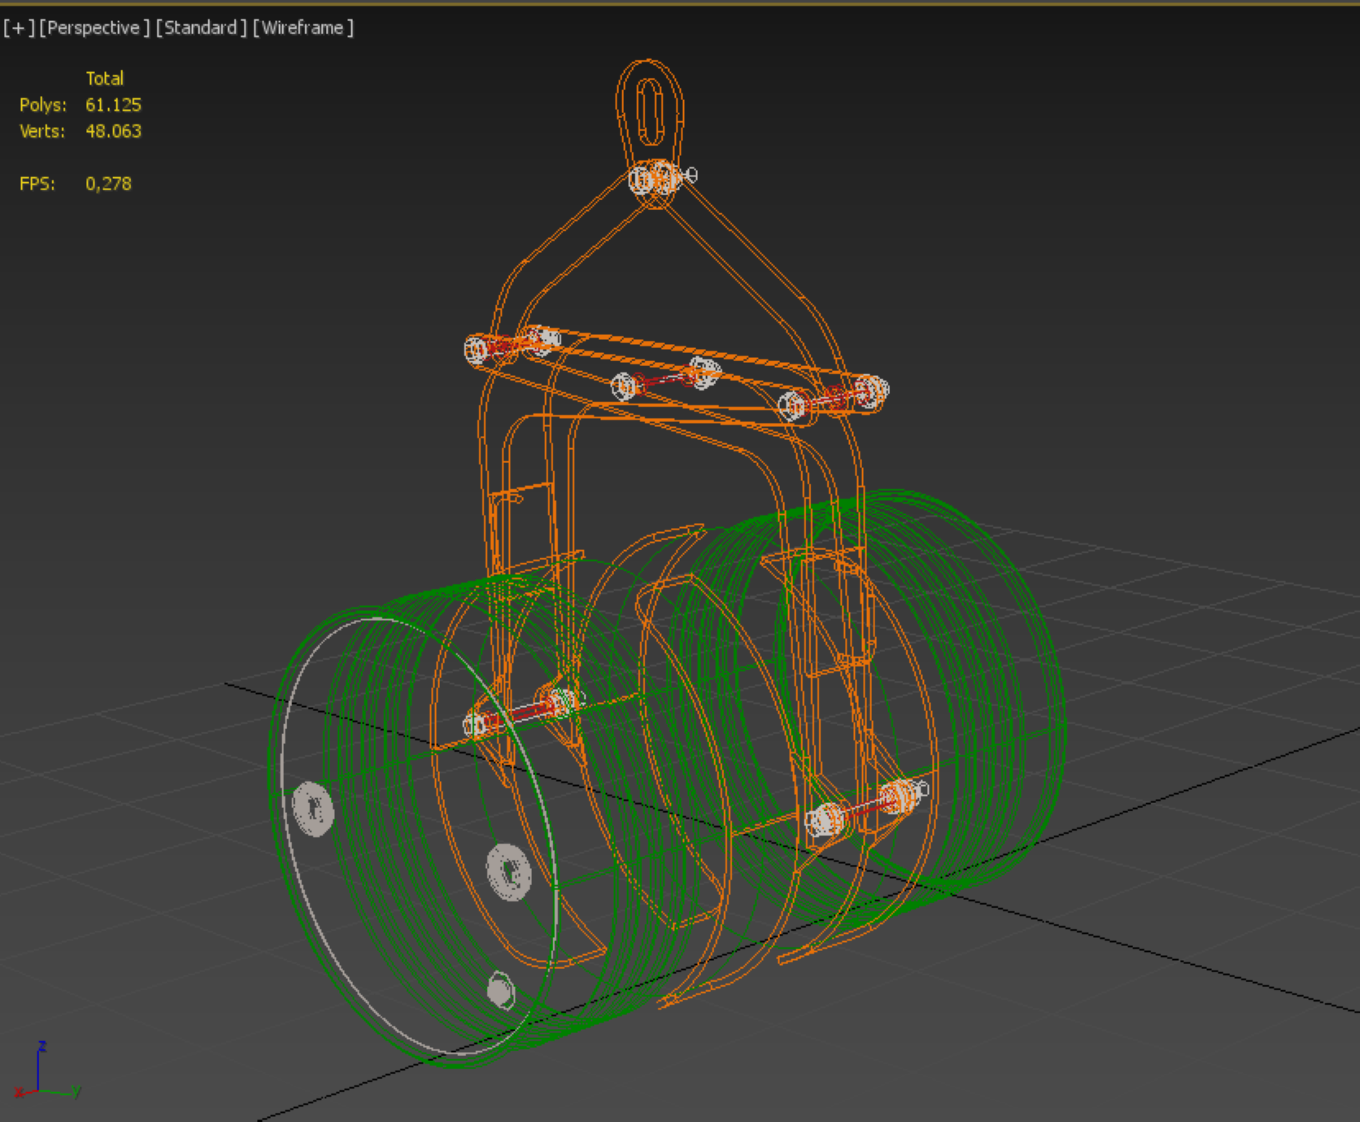Open the Standard shading quality menu
1360x1122 pixels.
pyautogui.click(x=200, y=28)
